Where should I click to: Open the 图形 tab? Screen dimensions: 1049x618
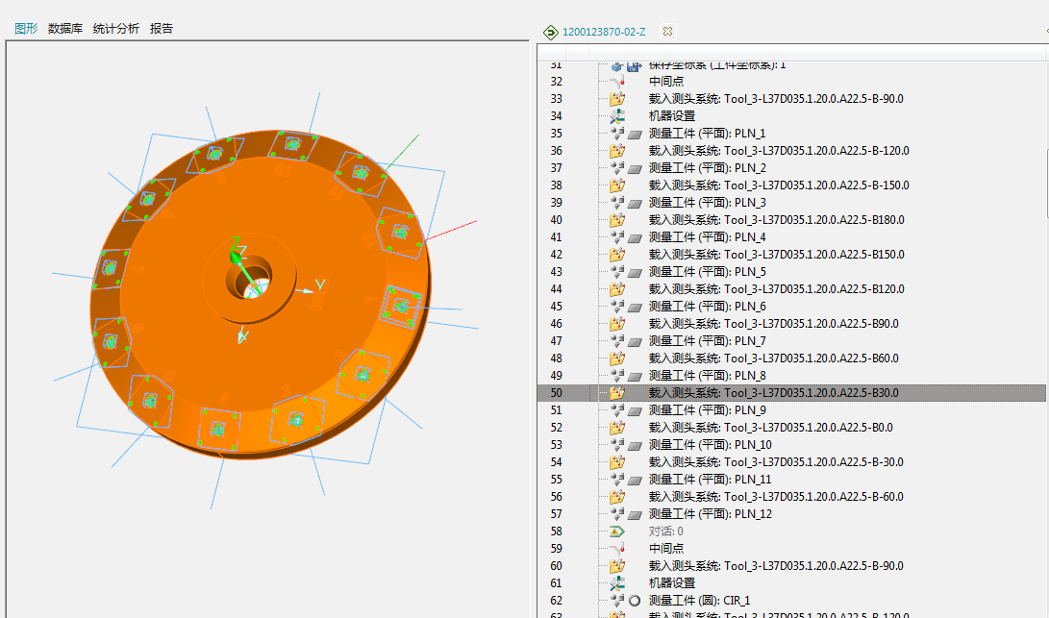tap(26, 28)
